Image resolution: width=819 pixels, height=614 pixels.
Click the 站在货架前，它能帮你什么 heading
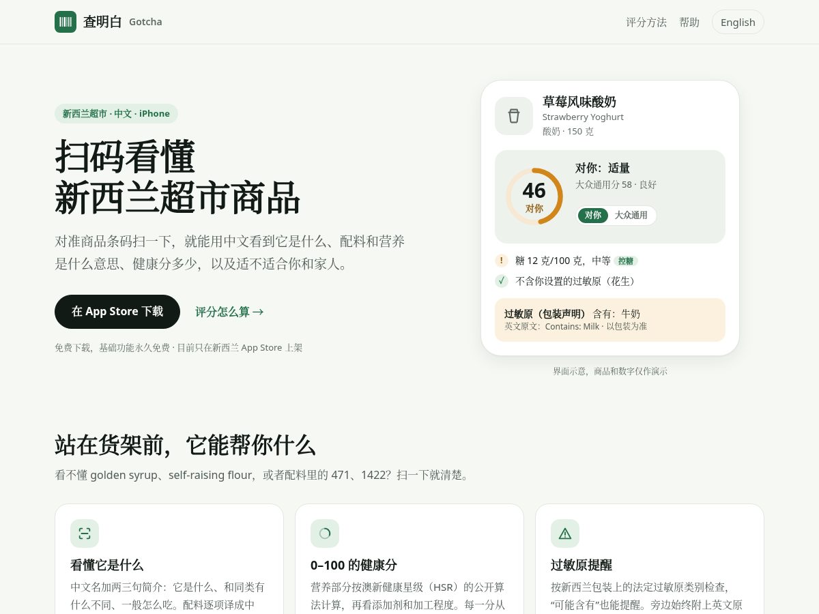[185, 445]
